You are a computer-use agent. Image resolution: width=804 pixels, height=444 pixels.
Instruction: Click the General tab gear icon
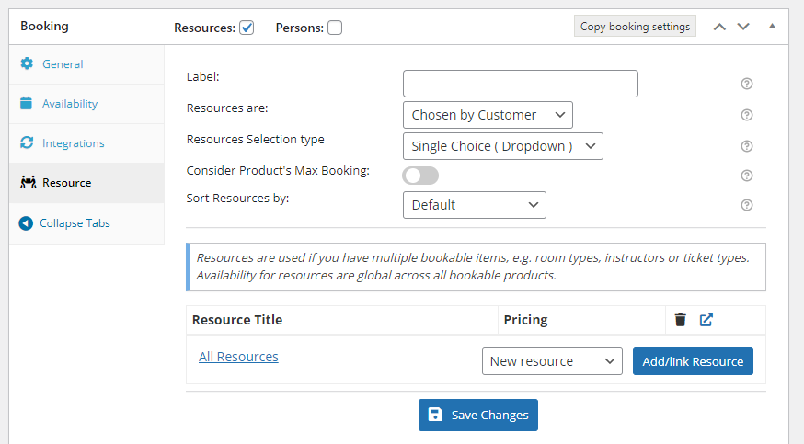click(x=27, y=63)
